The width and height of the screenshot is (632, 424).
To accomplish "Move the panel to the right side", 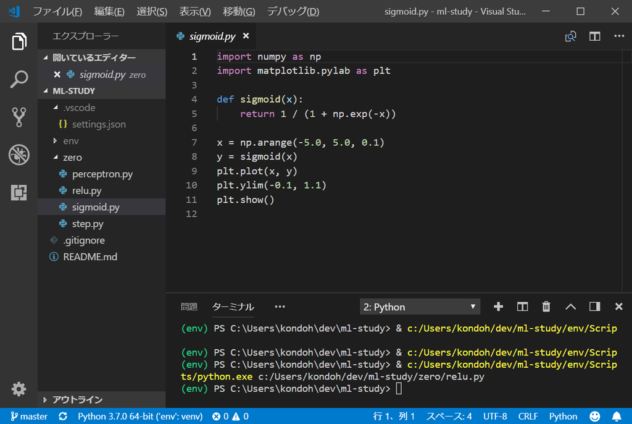I will tap(594, 307).
